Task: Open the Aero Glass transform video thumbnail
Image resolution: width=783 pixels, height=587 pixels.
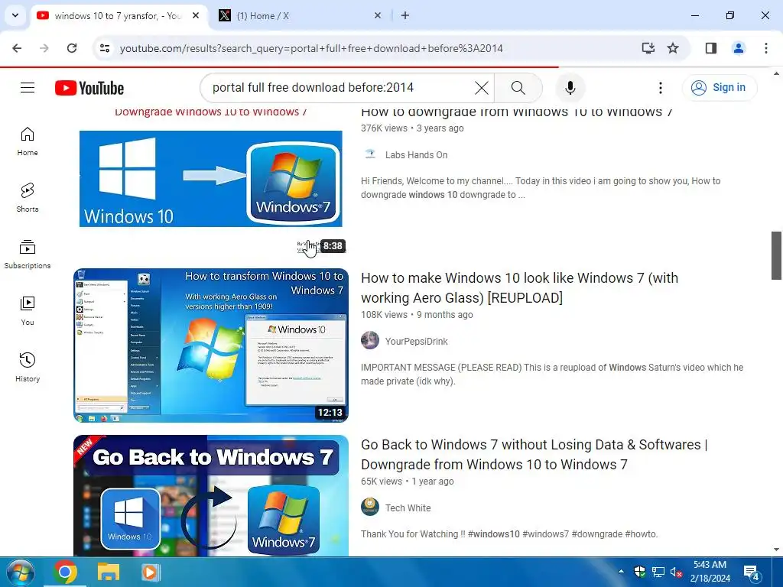Action: coord(211,345)
